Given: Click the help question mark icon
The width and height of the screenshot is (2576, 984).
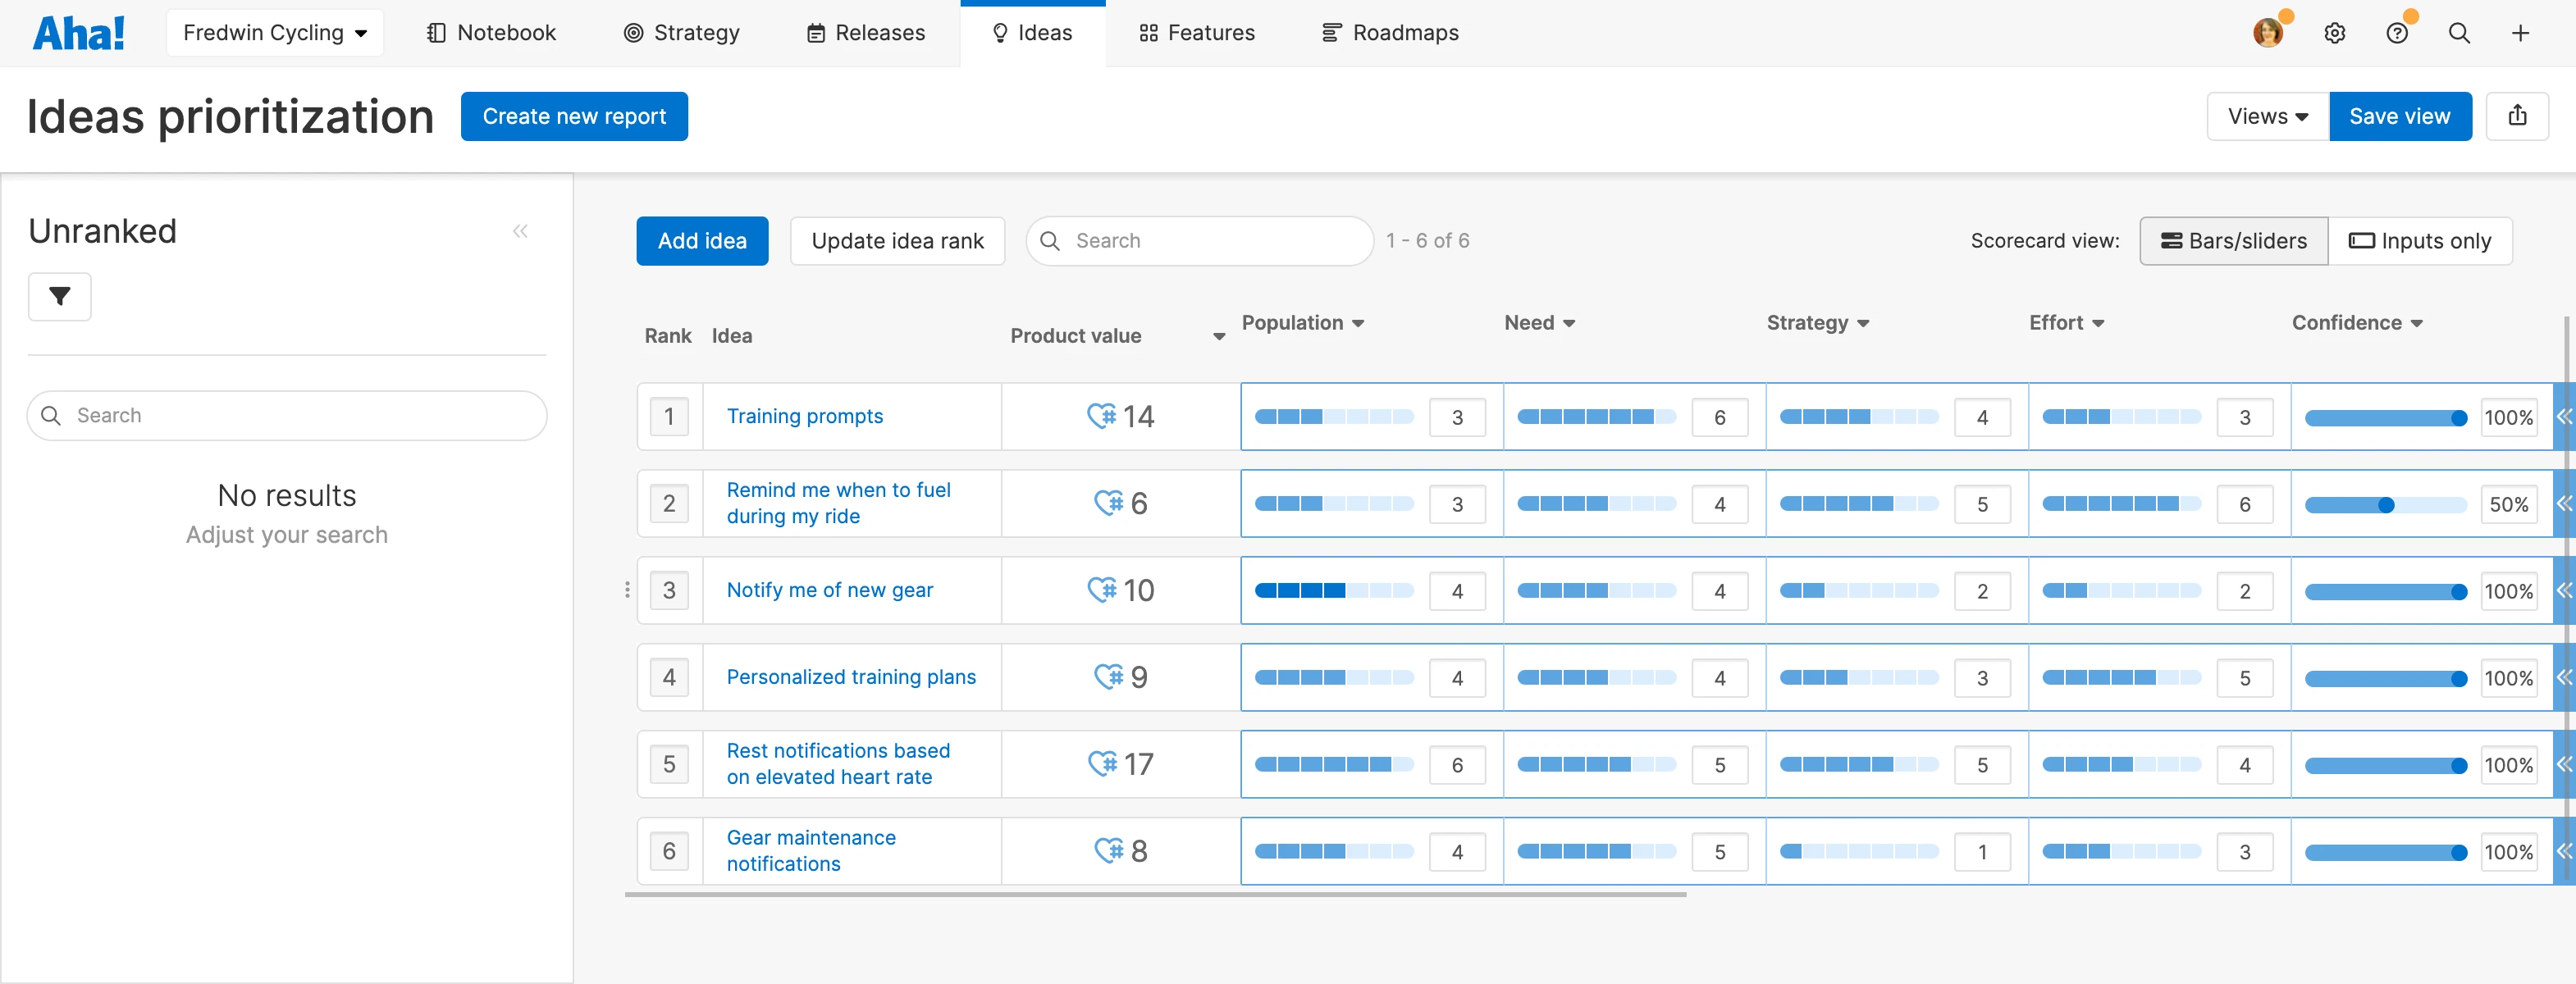Looking at the screenshot, I should pyautogui.click(x=2396, y=33).
